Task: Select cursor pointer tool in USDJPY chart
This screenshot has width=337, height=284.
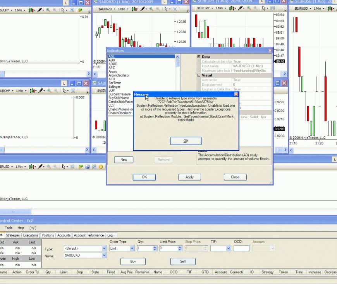Action: click(x=63, y=10)
